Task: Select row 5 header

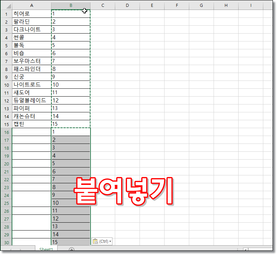Action: click(x=7, y=45)
